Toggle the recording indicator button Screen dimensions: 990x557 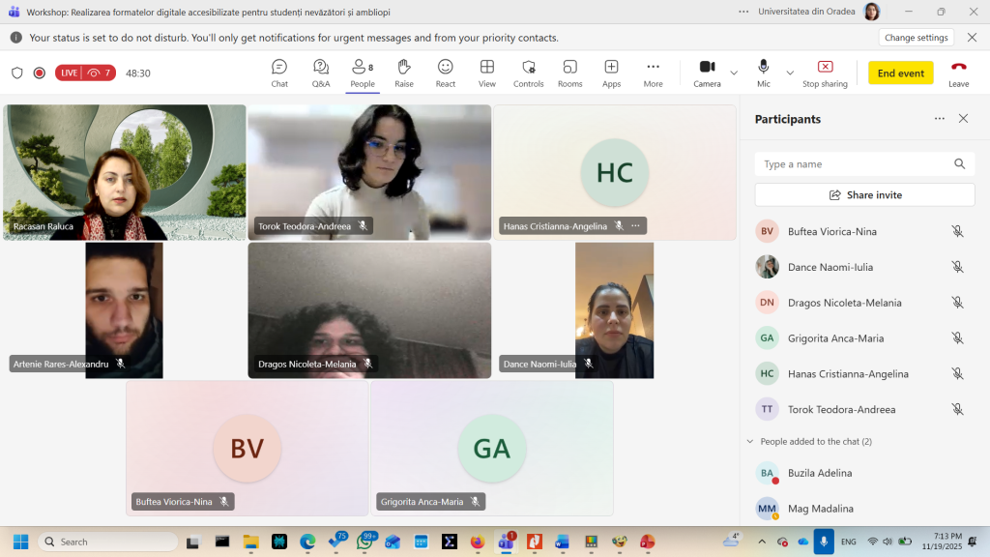pos(40,73)
